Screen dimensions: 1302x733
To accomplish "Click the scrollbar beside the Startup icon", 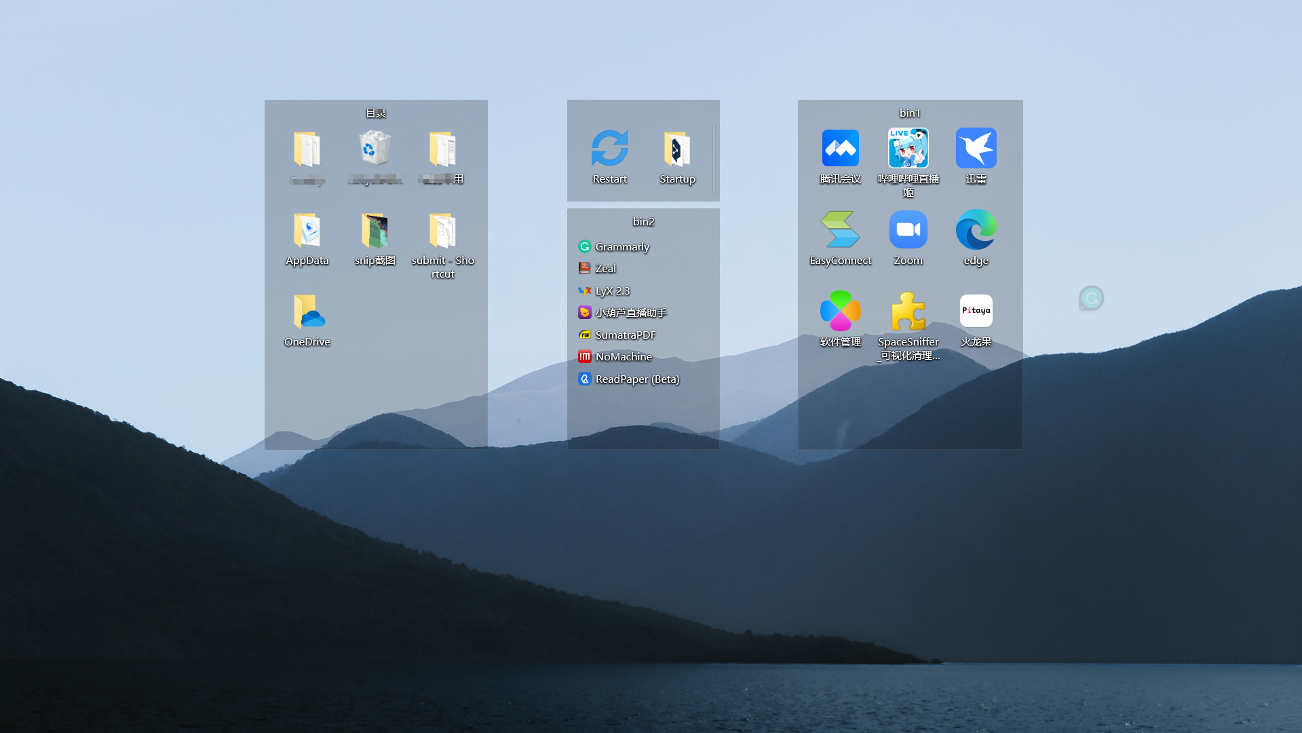I will click(714, 158).
